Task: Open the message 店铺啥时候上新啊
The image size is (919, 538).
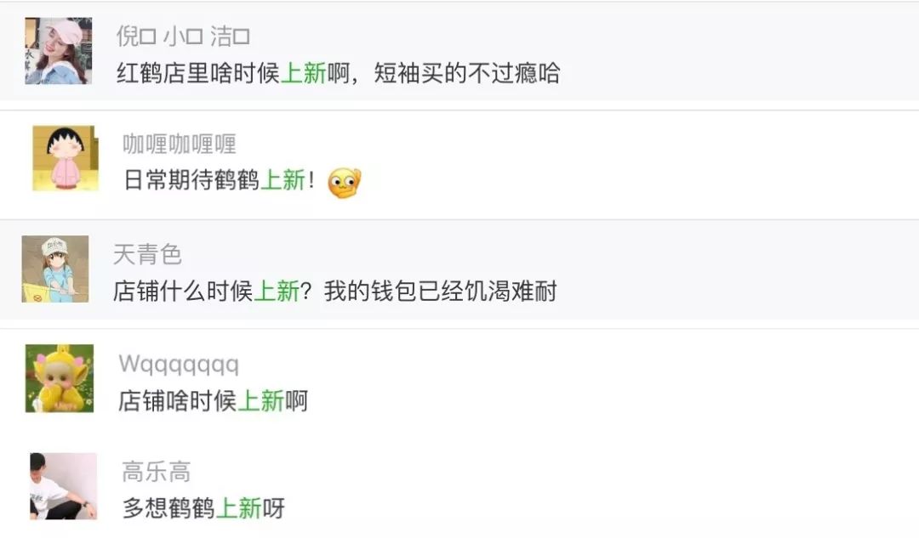Action: pyautogui.click(x=213, y=401)
